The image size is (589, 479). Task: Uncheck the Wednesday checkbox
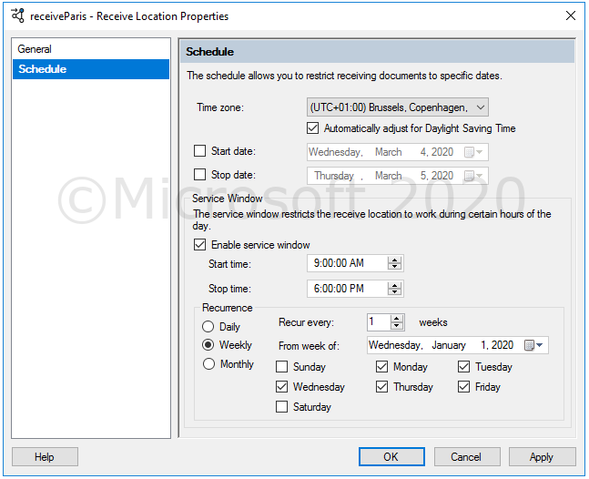pos(281,387)
